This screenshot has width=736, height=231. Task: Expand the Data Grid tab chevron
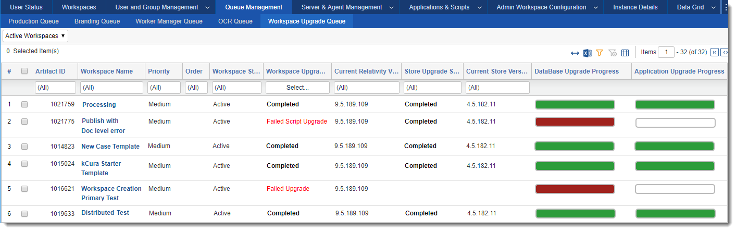tap(713, 7)
